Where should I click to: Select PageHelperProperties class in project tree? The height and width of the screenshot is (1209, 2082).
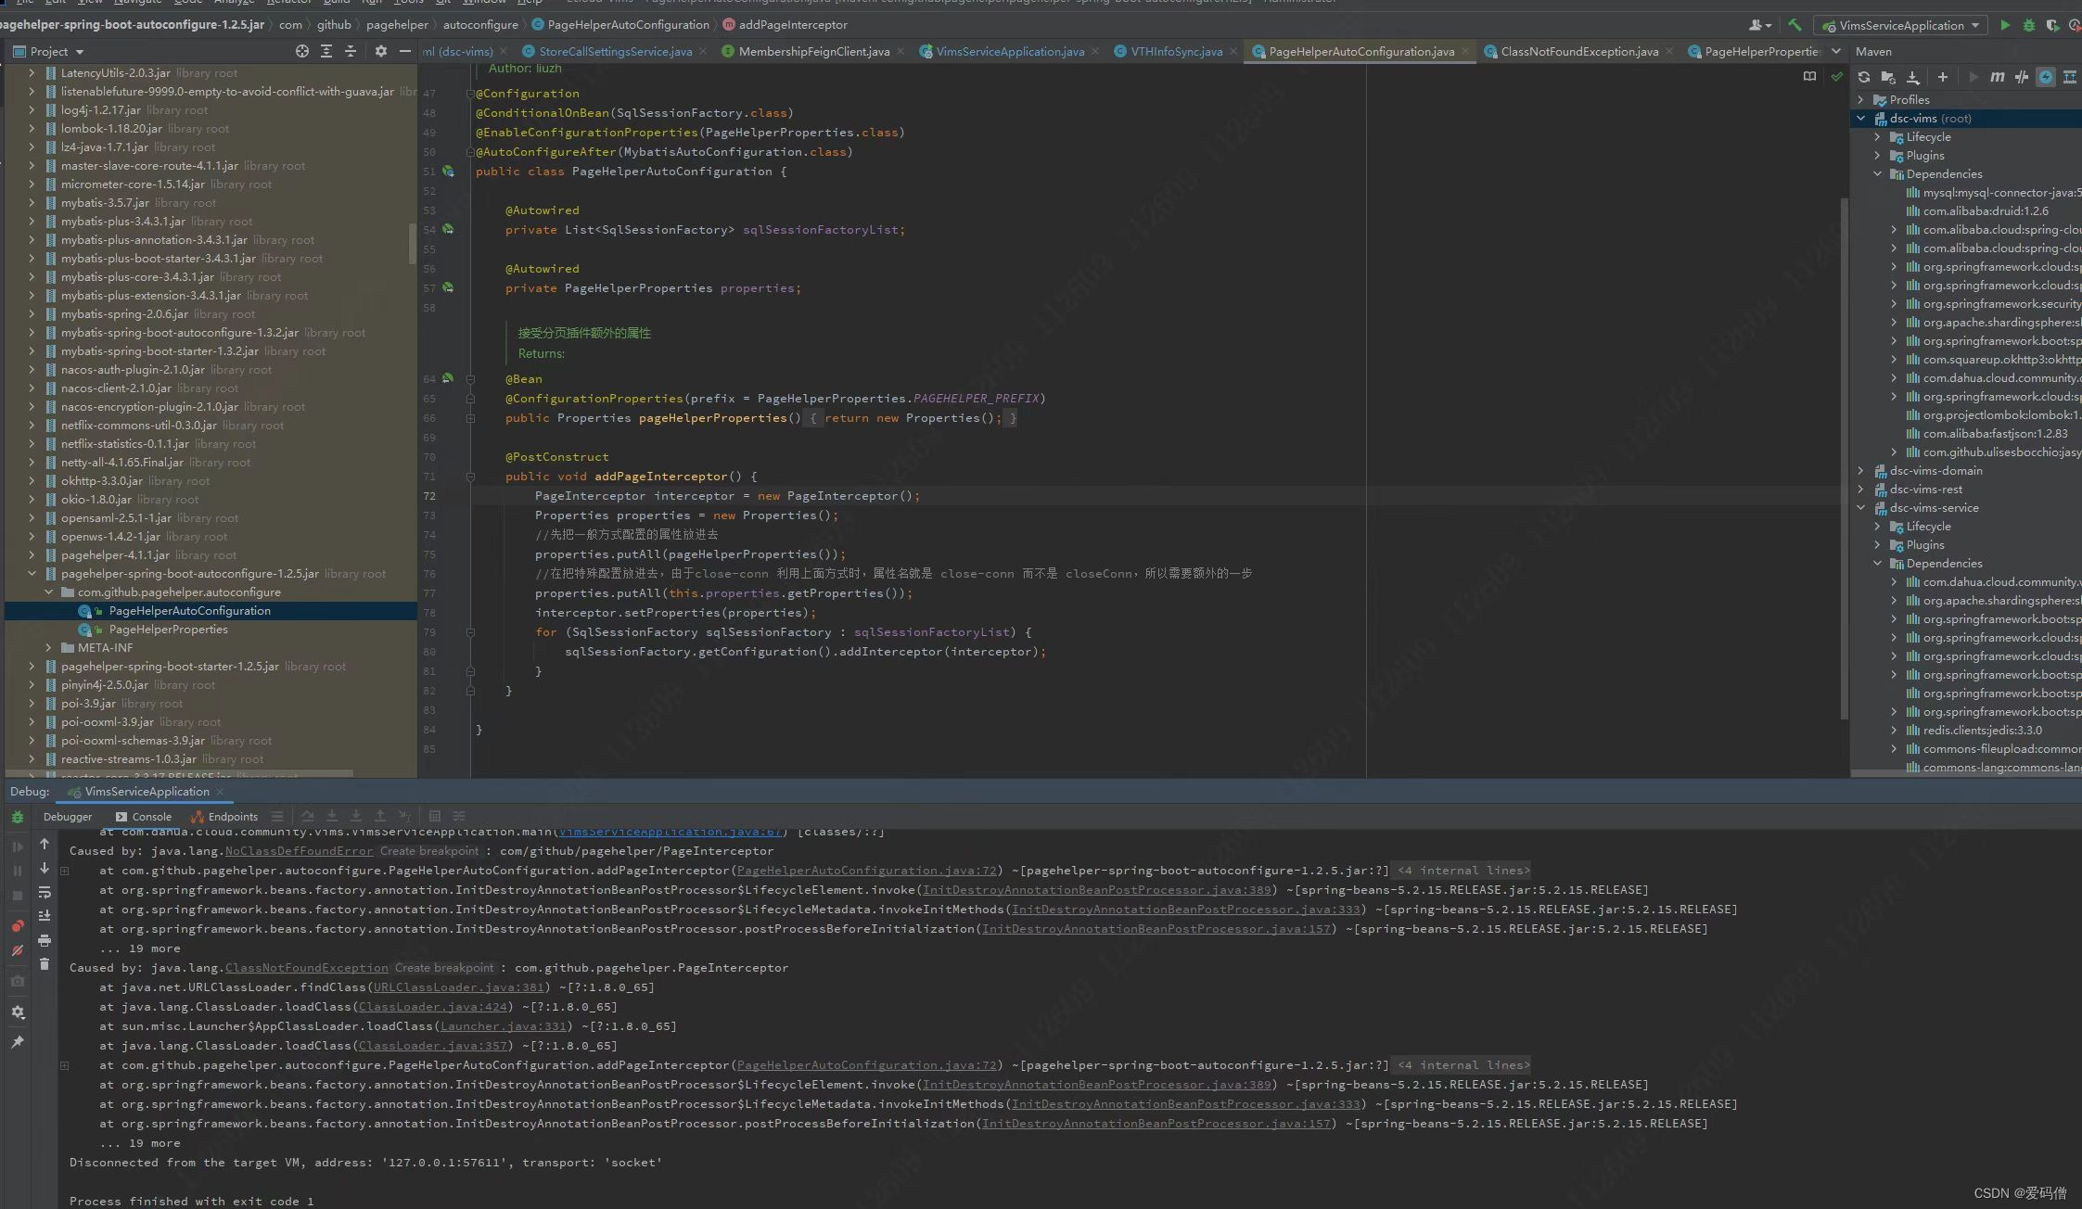pyautogui.click(x=168, y=630)
